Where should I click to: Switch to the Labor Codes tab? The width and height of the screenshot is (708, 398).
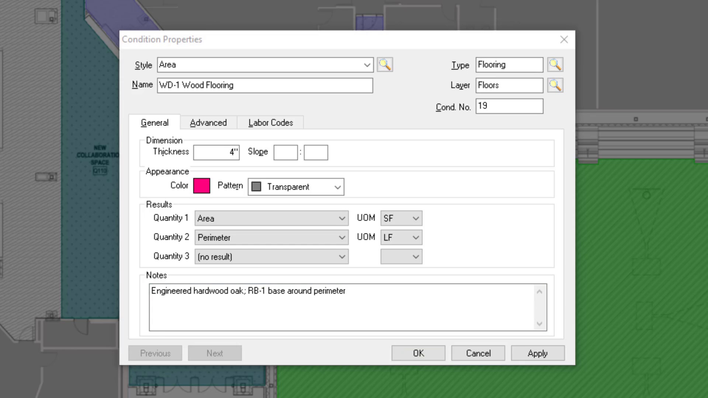click(271, 123)
